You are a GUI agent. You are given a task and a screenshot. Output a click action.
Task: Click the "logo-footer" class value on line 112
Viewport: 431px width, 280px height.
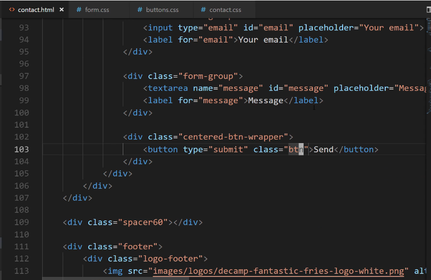click(171, 258)
